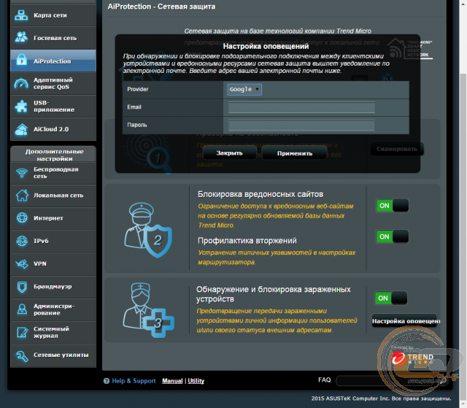Open VPN settings menu item
Image resolution: width=467 pixels, height=408 pixels.
53,264
